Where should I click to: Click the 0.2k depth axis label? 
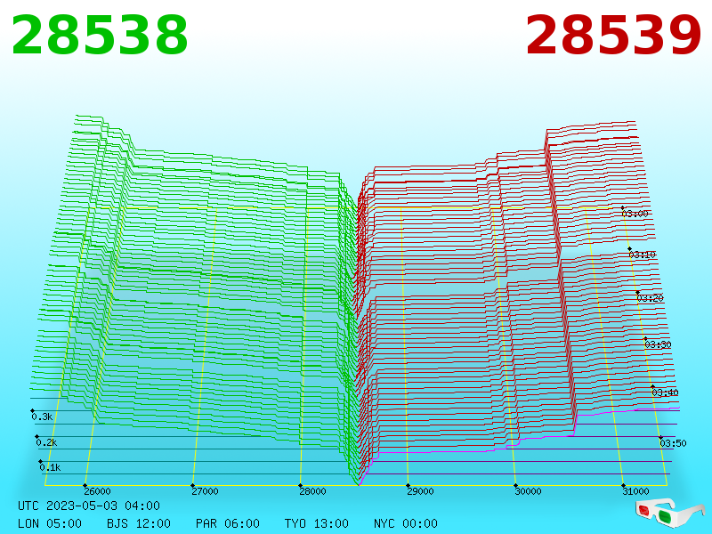coord(46,442)
